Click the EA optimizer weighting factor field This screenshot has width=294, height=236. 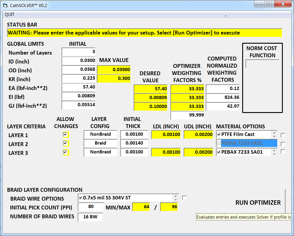click(x=187, y=89)
